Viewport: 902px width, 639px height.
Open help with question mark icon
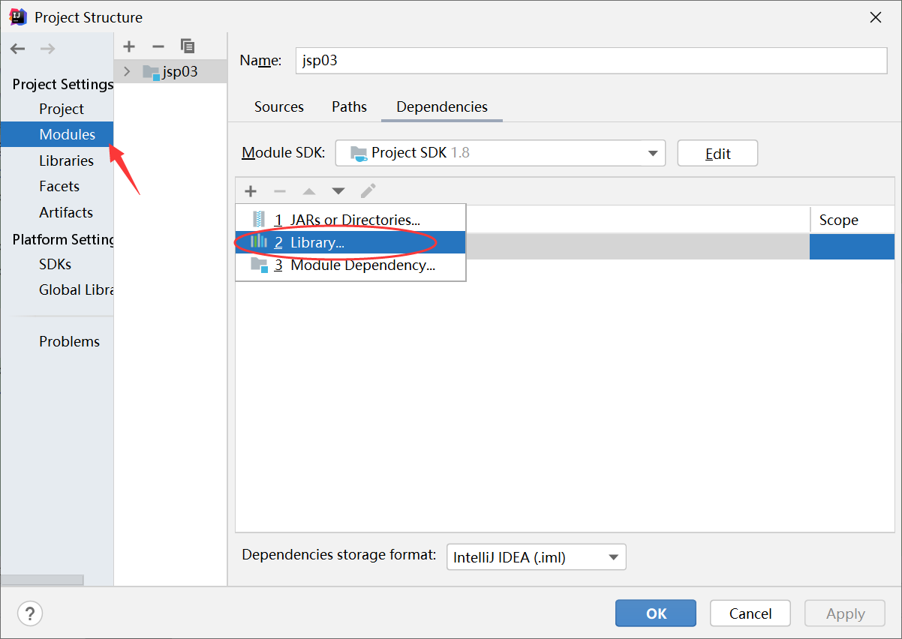coord(30,613)
